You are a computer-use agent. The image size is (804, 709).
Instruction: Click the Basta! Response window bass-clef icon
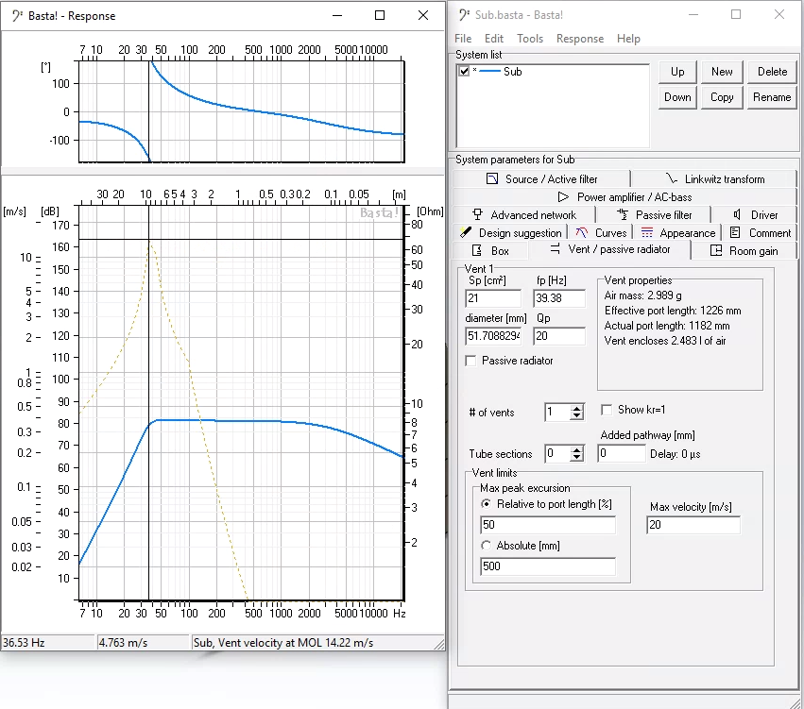[x=17, y=15]
